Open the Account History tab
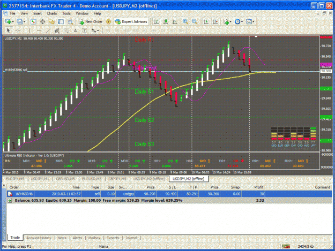The height and width of the screenshot is (251, 335). click(x=39, y=238)
